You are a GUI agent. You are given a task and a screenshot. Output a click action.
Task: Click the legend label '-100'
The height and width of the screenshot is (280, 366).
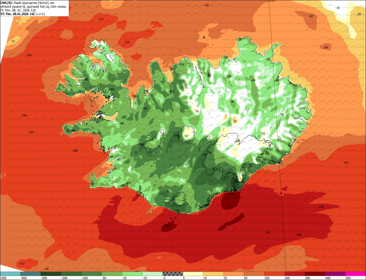(84, 278)
